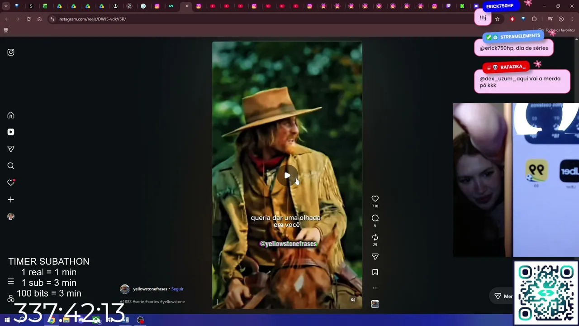Screen dimensions: 579x326
Task: Open the #yellowstone hashtag
Action: (172, 302)
